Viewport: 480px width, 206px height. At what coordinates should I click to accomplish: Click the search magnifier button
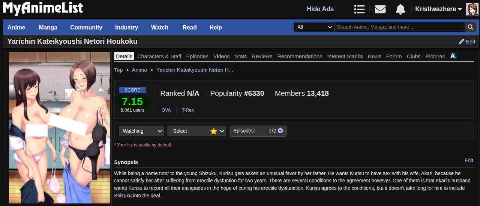point(470,27)
